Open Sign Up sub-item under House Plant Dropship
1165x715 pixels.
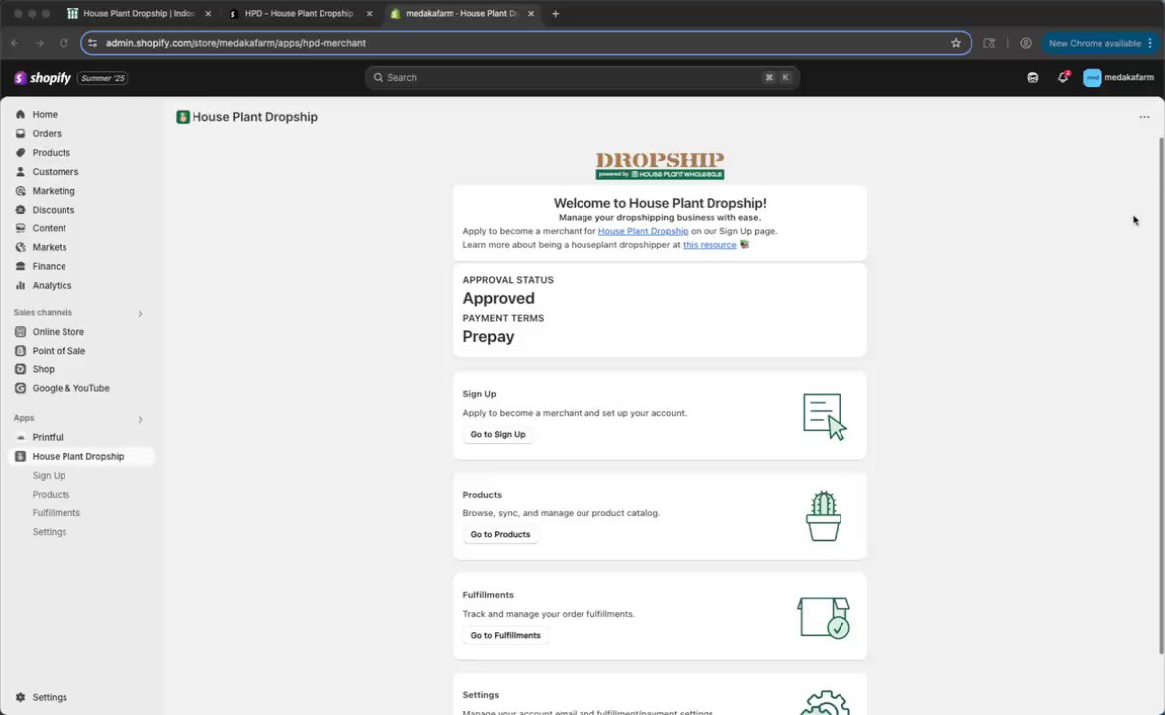(x=49, y=475)
